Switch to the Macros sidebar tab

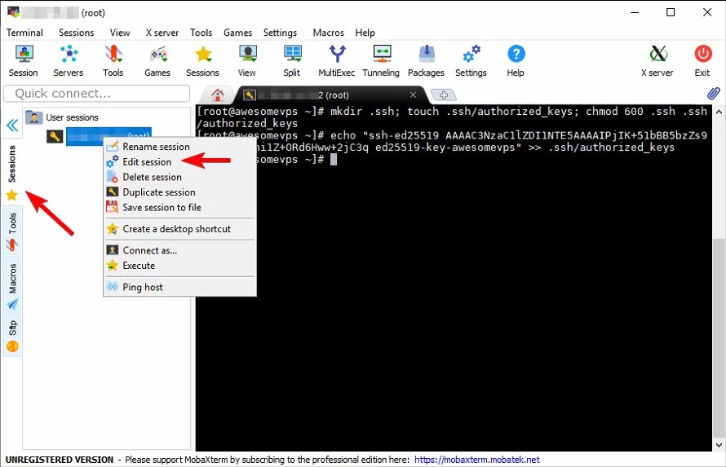coord(12,286)
